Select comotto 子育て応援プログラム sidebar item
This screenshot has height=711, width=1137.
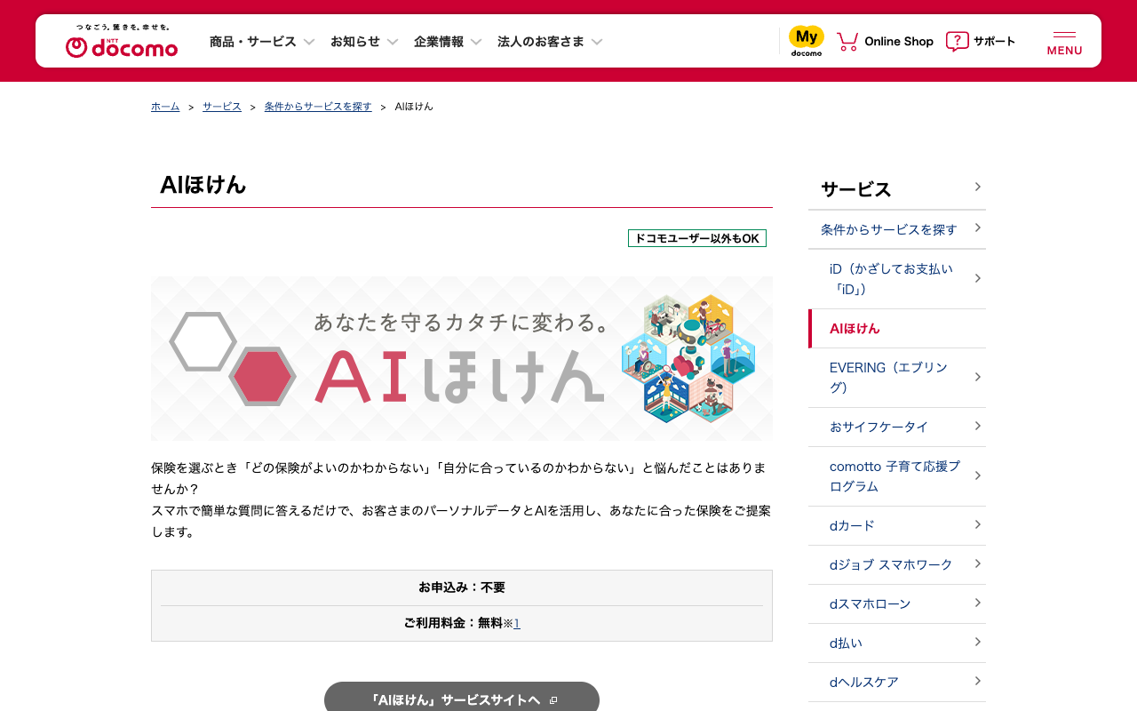coord(897,476)
